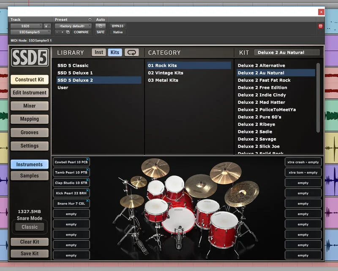Go to the Mixer page

click(x=30, y=106)
